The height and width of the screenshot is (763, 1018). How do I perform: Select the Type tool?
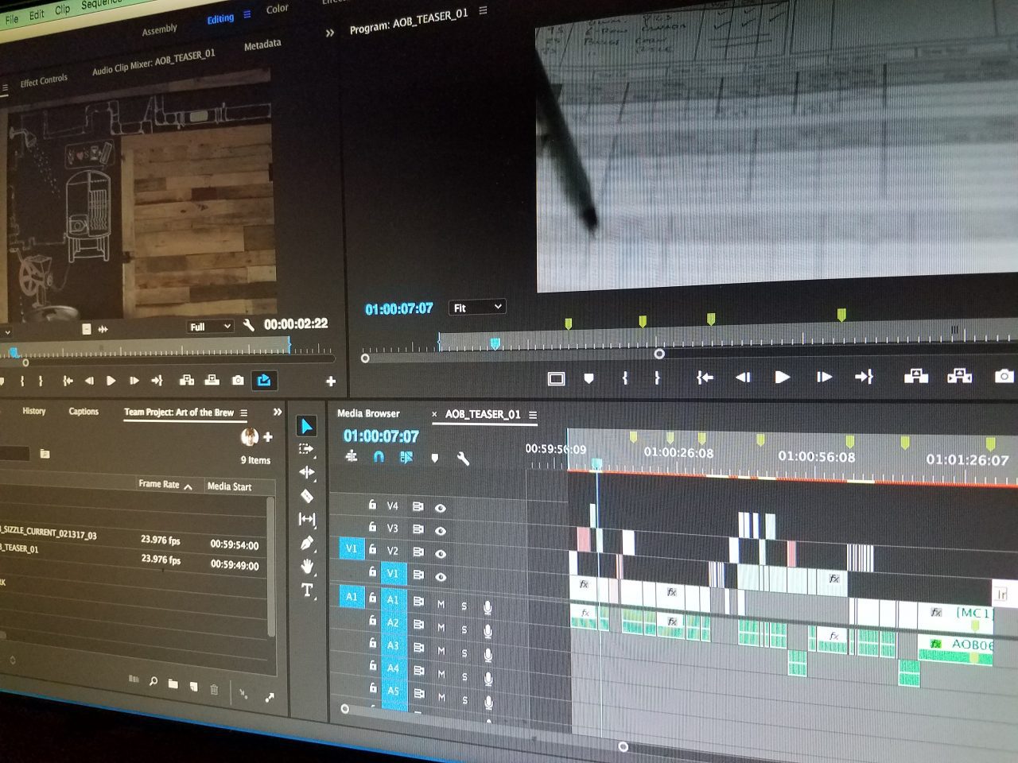[x=307, y=590]
